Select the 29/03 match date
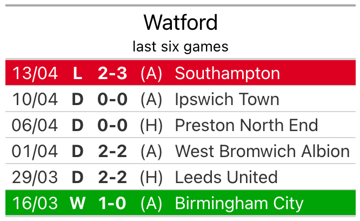 [x=35, y=177]
